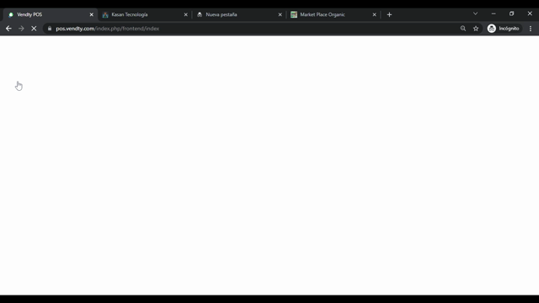Restore down the browser window
This screenshot has width=539, height=303.
click(511, 13)
